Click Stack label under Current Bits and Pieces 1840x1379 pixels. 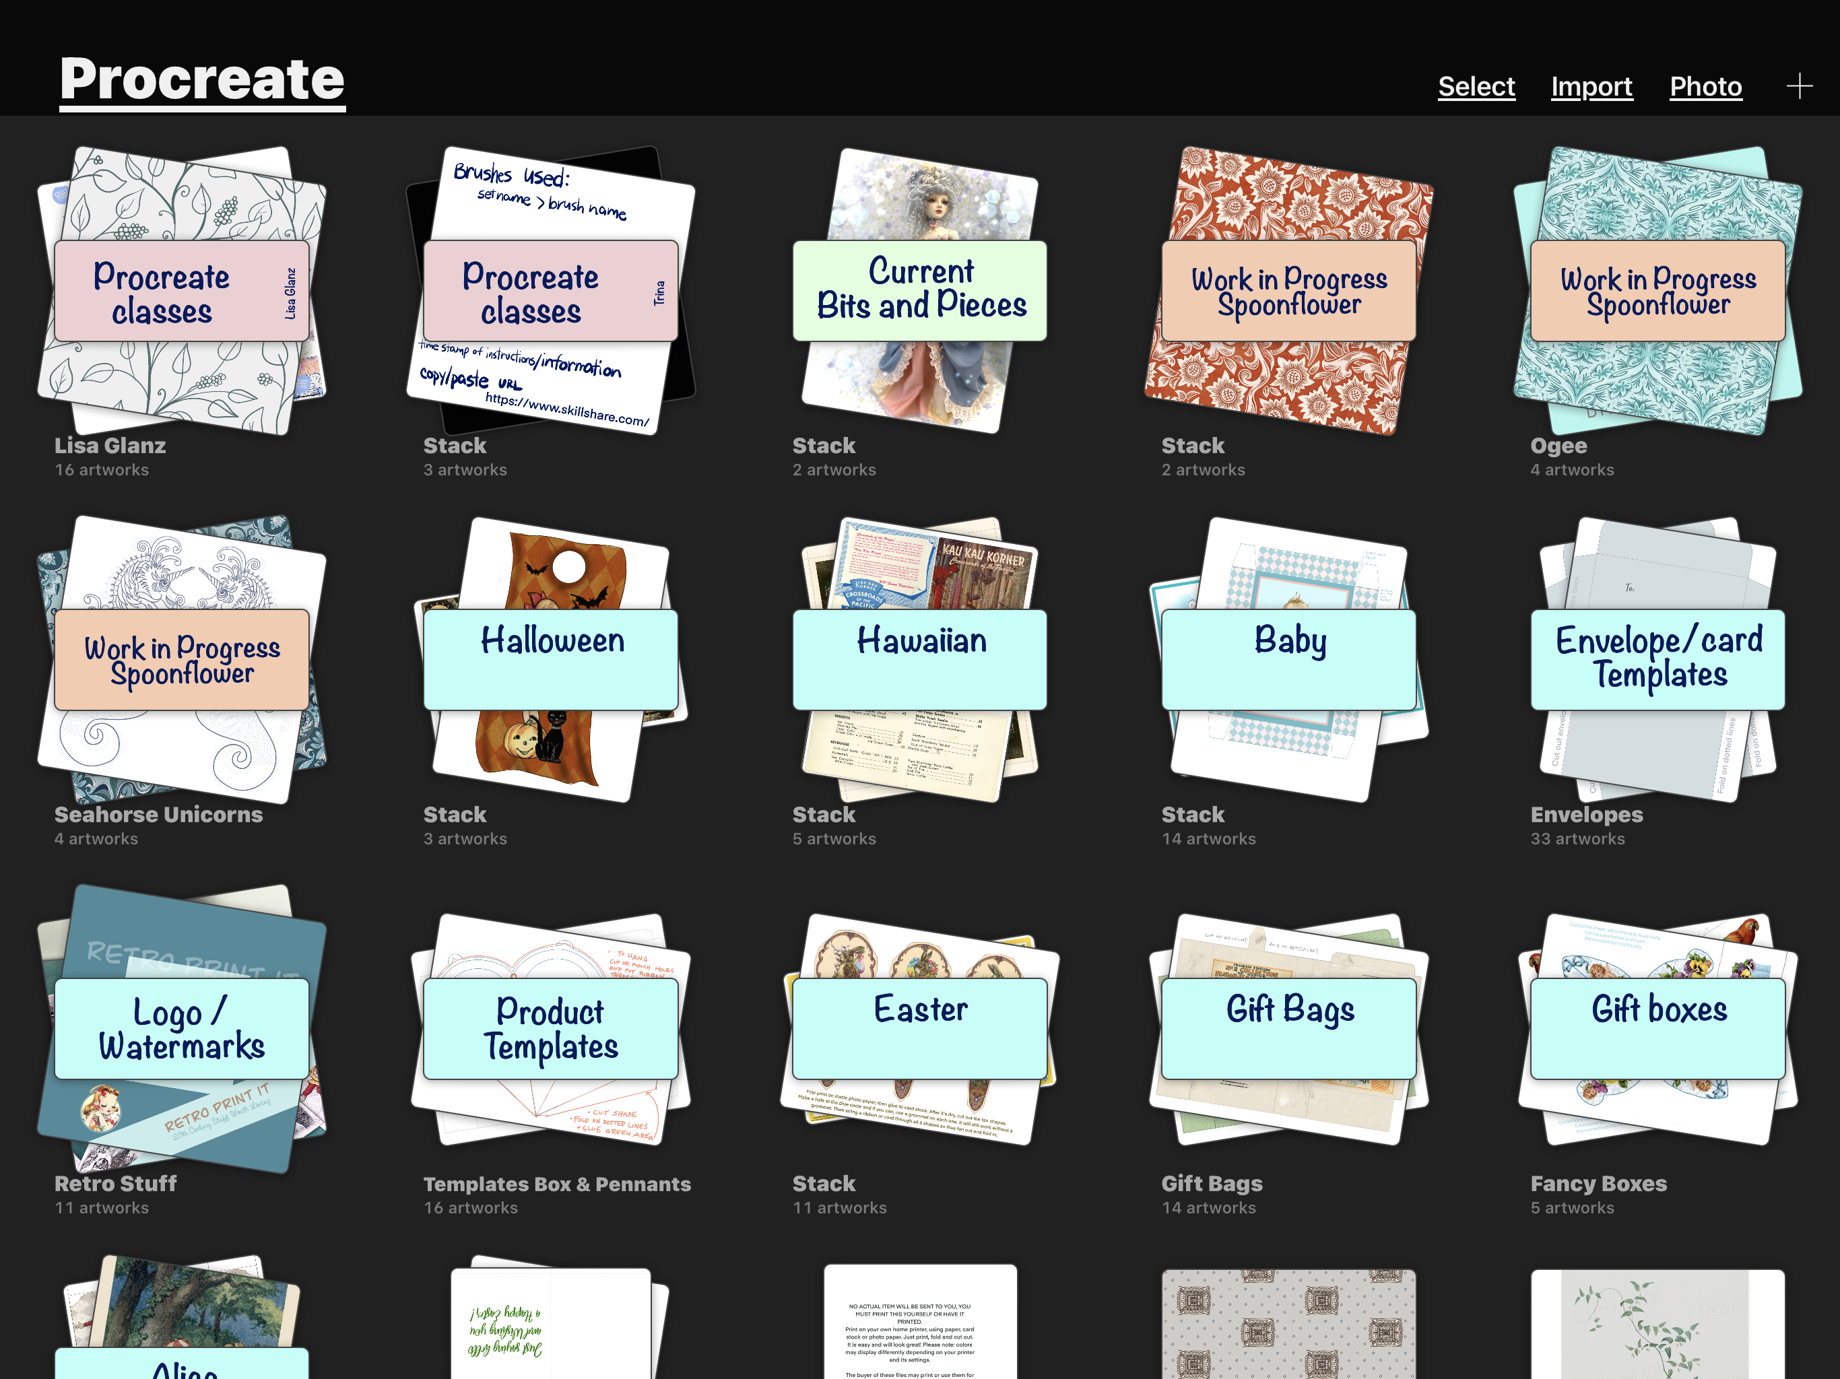824,446
